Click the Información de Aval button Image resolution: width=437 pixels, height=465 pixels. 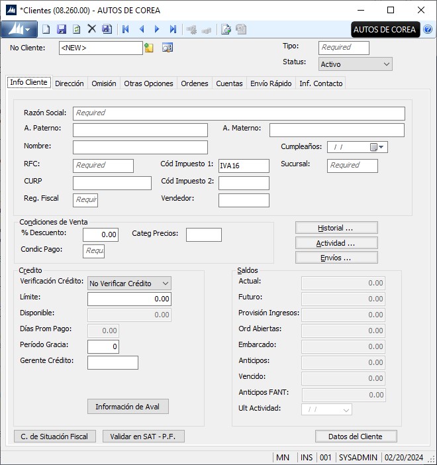pos(128,407)
